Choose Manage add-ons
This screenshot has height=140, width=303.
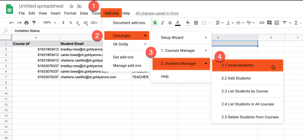pyautogui.click(x=127, y=65)
